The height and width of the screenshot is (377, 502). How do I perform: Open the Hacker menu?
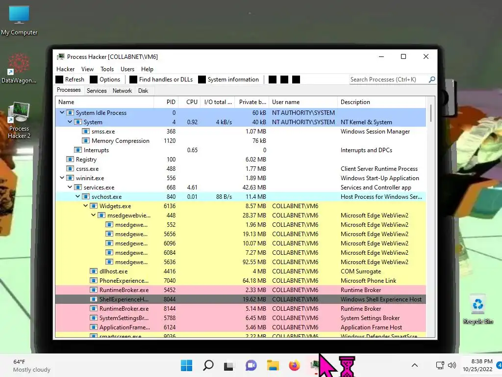tap(65, 69)
